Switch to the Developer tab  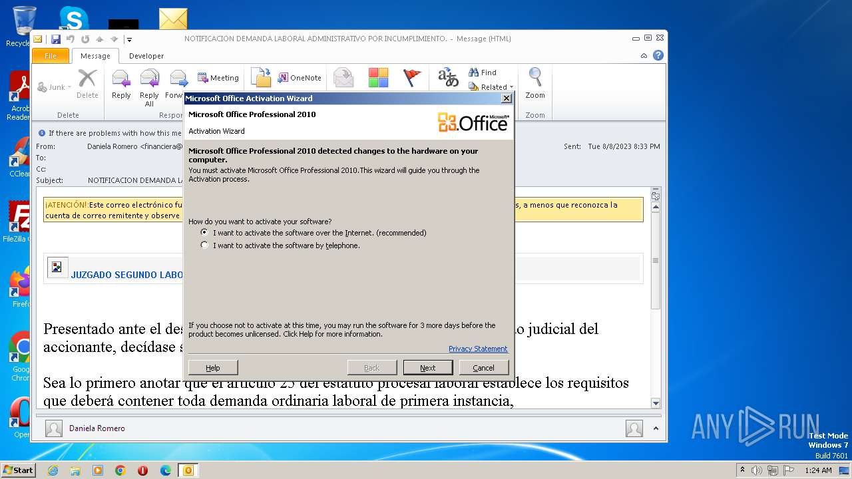coord(146,56)
